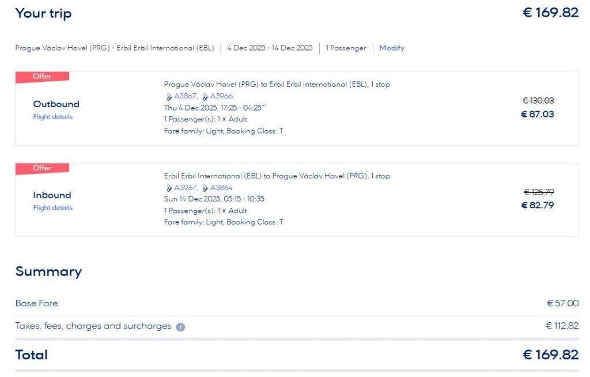Click the crossed-out € 130.03 original price
This screenshot has height=377, width=590.
[538, 100]
